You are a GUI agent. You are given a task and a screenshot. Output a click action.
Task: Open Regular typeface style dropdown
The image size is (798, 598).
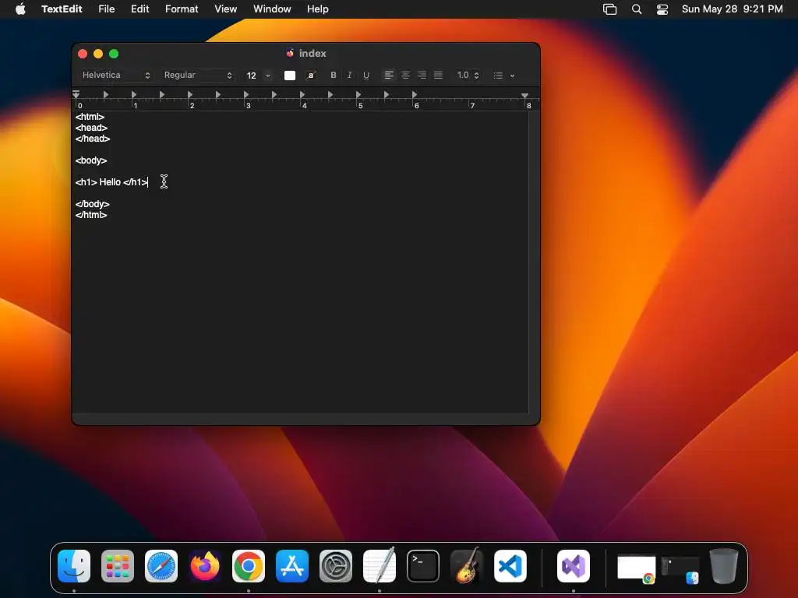pyautogui.click(x=198, y=76)
